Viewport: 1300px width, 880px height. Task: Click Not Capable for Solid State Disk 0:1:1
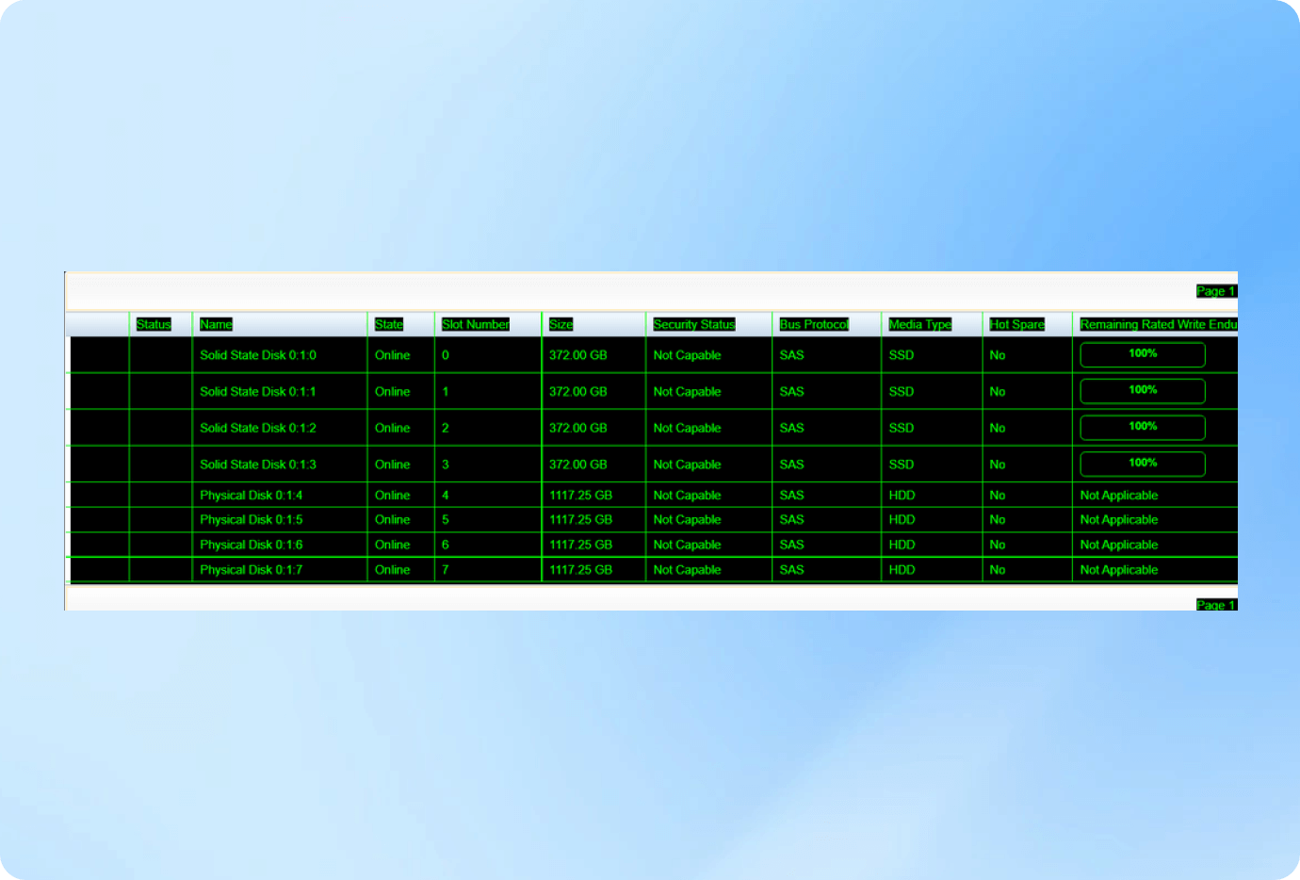688,392
